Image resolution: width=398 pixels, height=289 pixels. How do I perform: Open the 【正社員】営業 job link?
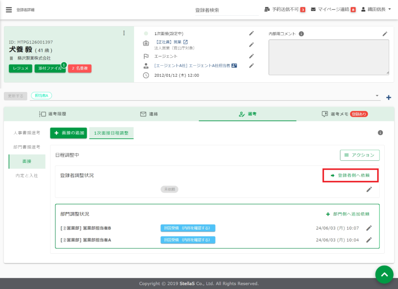(172, 42)
